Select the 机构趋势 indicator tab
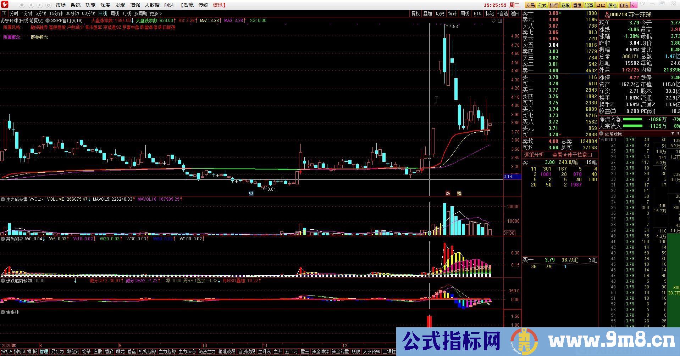This screenshot has width=680, height=356. coord(147,351)
